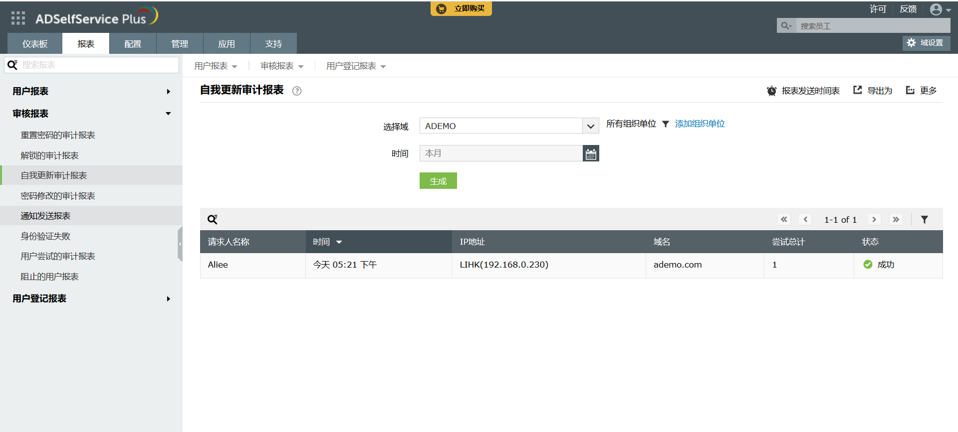958x432 pixels.
Task: Click the green 生成 button
Action: pyautogui.click(x=438, y=181)
